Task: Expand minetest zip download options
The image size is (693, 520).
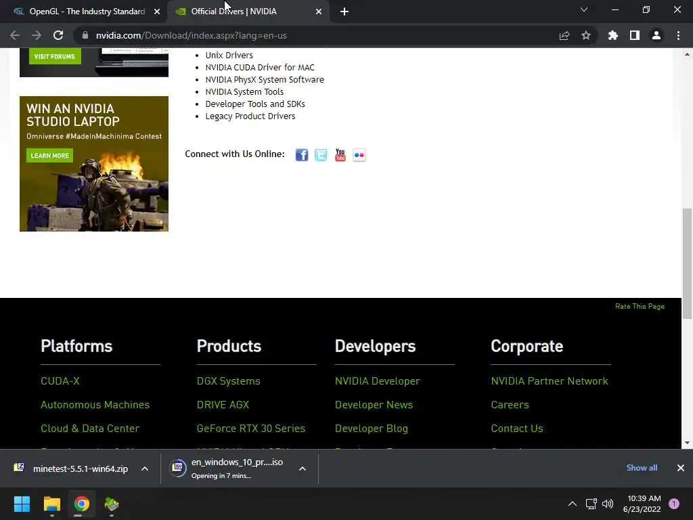Action: pyautogui.click(x=145, y=469)
